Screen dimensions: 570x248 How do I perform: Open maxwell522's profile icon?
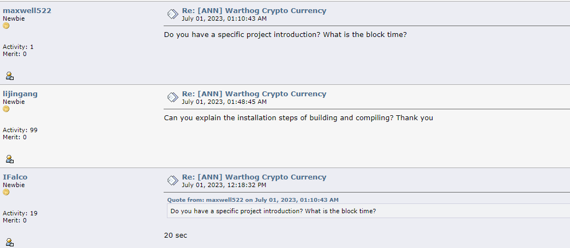coord(10,76)
